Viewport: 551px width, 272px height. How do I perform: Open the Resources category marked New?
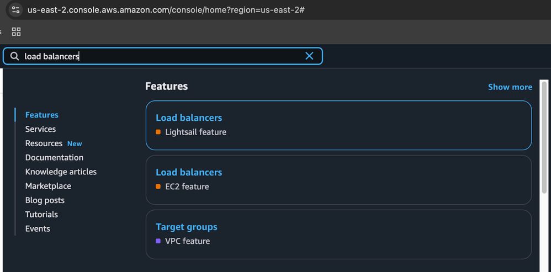pyautogui.click(x=44, y=143)
